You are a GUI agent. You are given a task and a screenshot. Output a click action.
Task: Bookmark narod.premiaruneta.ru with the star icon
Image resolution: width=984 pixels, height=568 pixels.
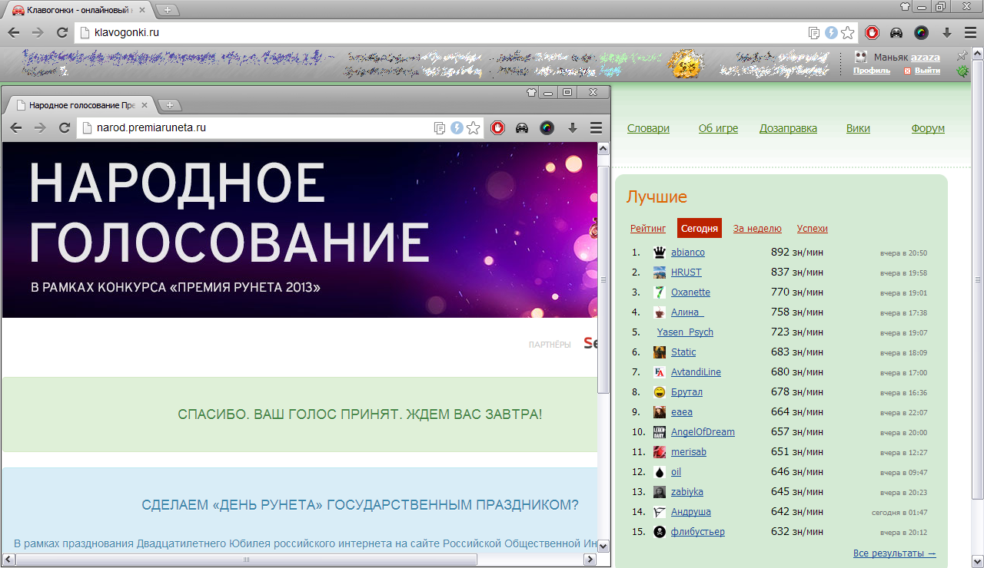pyautogui.click(x=474, y=128)
